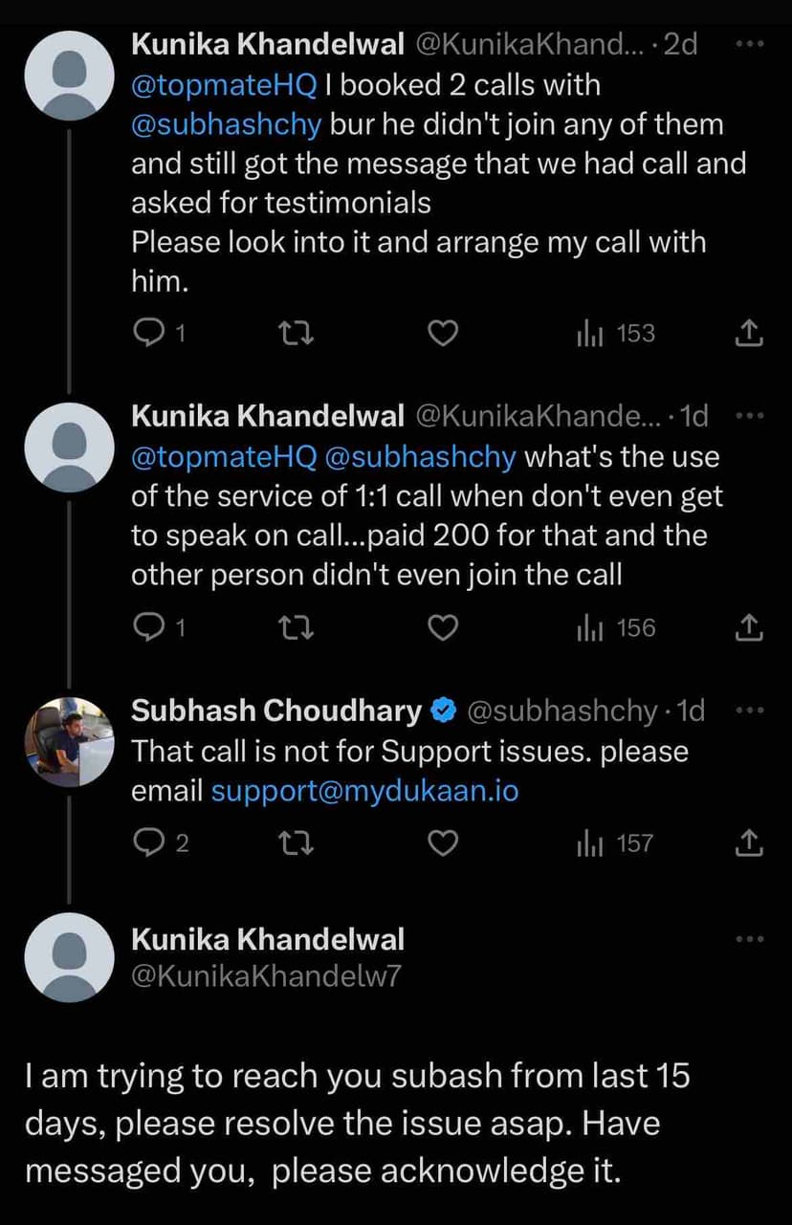Open view analytics showing 156 views

pos(616,628)
